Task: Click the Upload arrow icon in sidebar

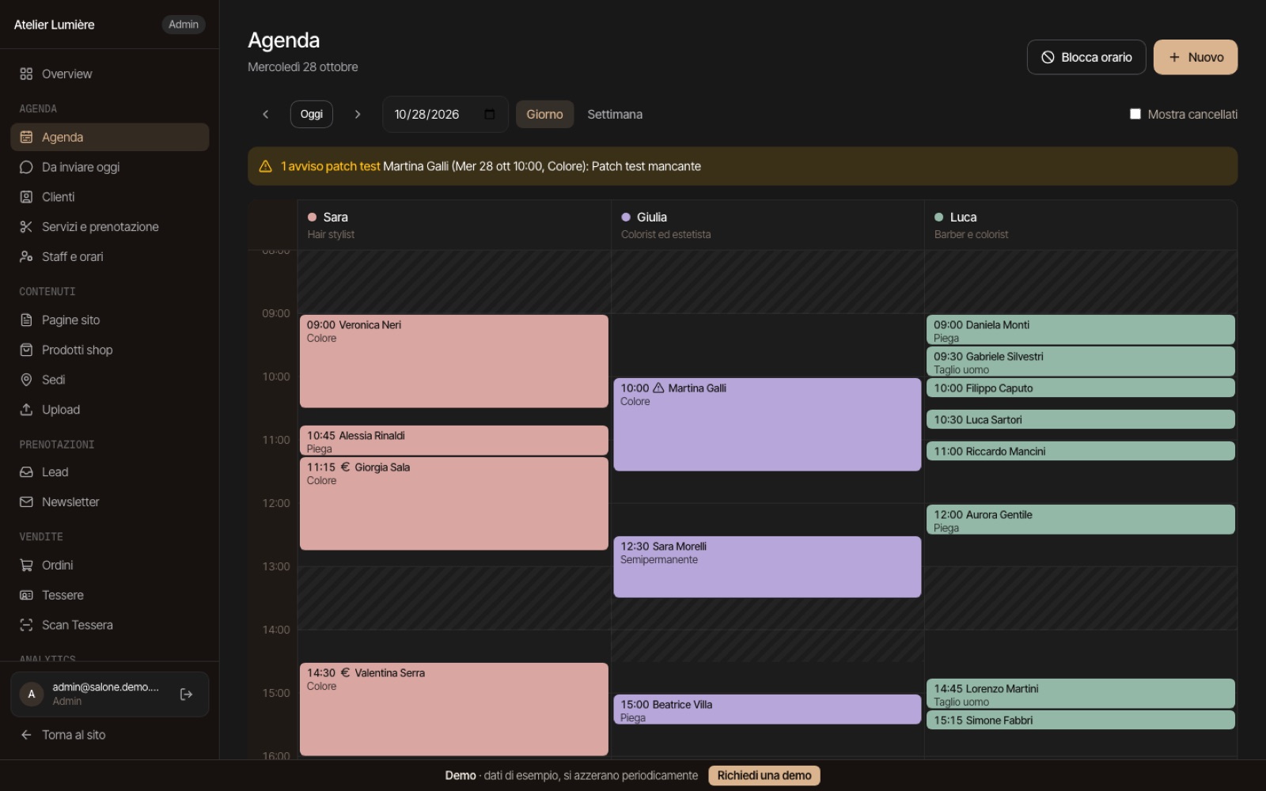Action: (26, 410)
